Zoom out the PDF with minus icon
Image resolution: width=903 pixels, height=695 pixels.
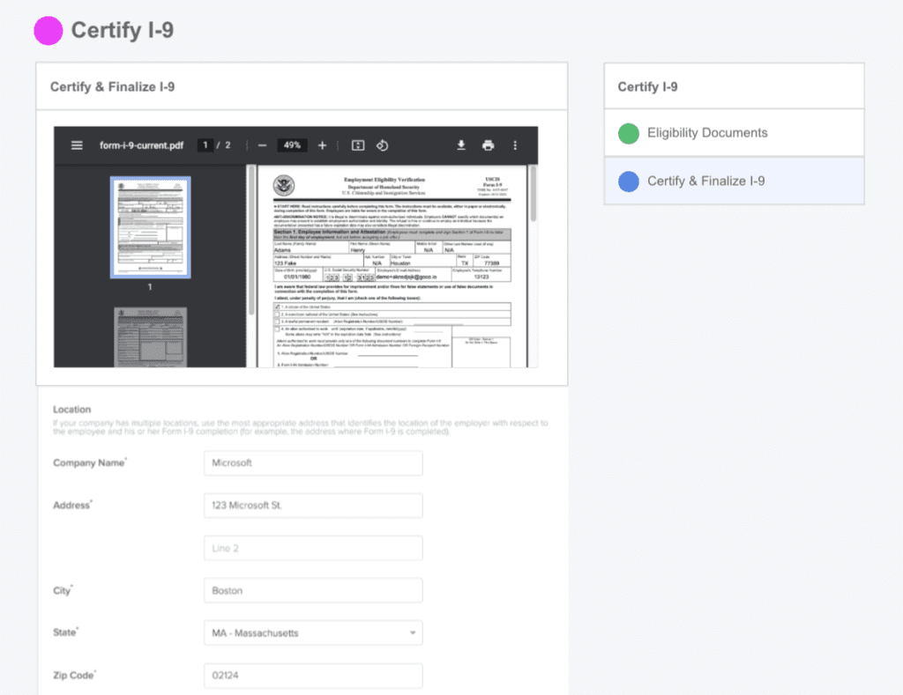pos(263,145)
